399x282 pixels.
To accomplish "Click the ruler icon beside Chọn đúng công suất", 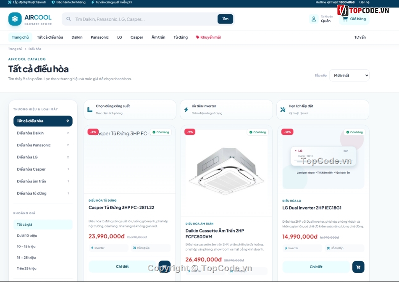I will pos(90,110).
